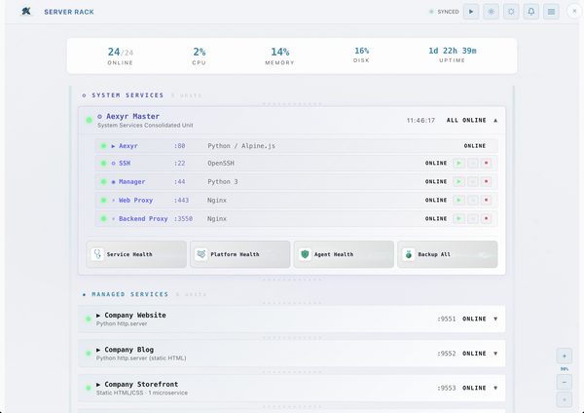
Task: Click the 14% MEMORY stat
Action: point(279,56)
